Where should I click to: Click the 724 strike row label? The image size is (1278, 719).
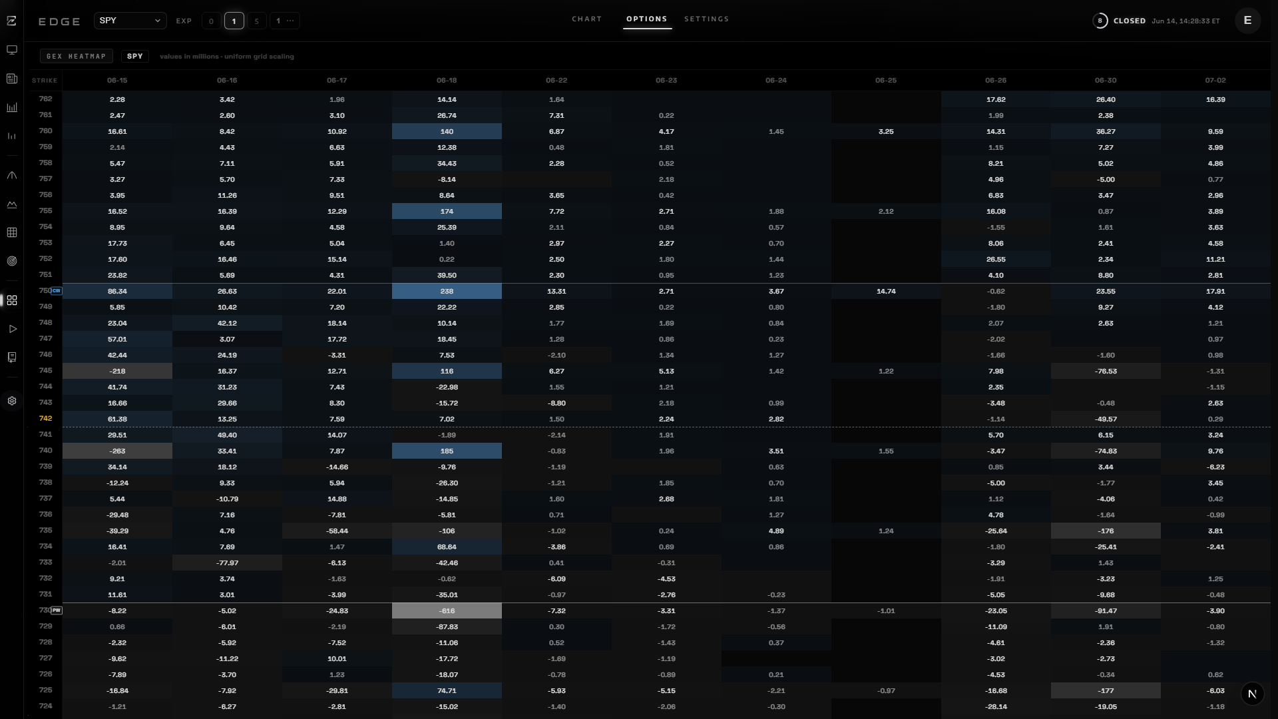(45, 706)
